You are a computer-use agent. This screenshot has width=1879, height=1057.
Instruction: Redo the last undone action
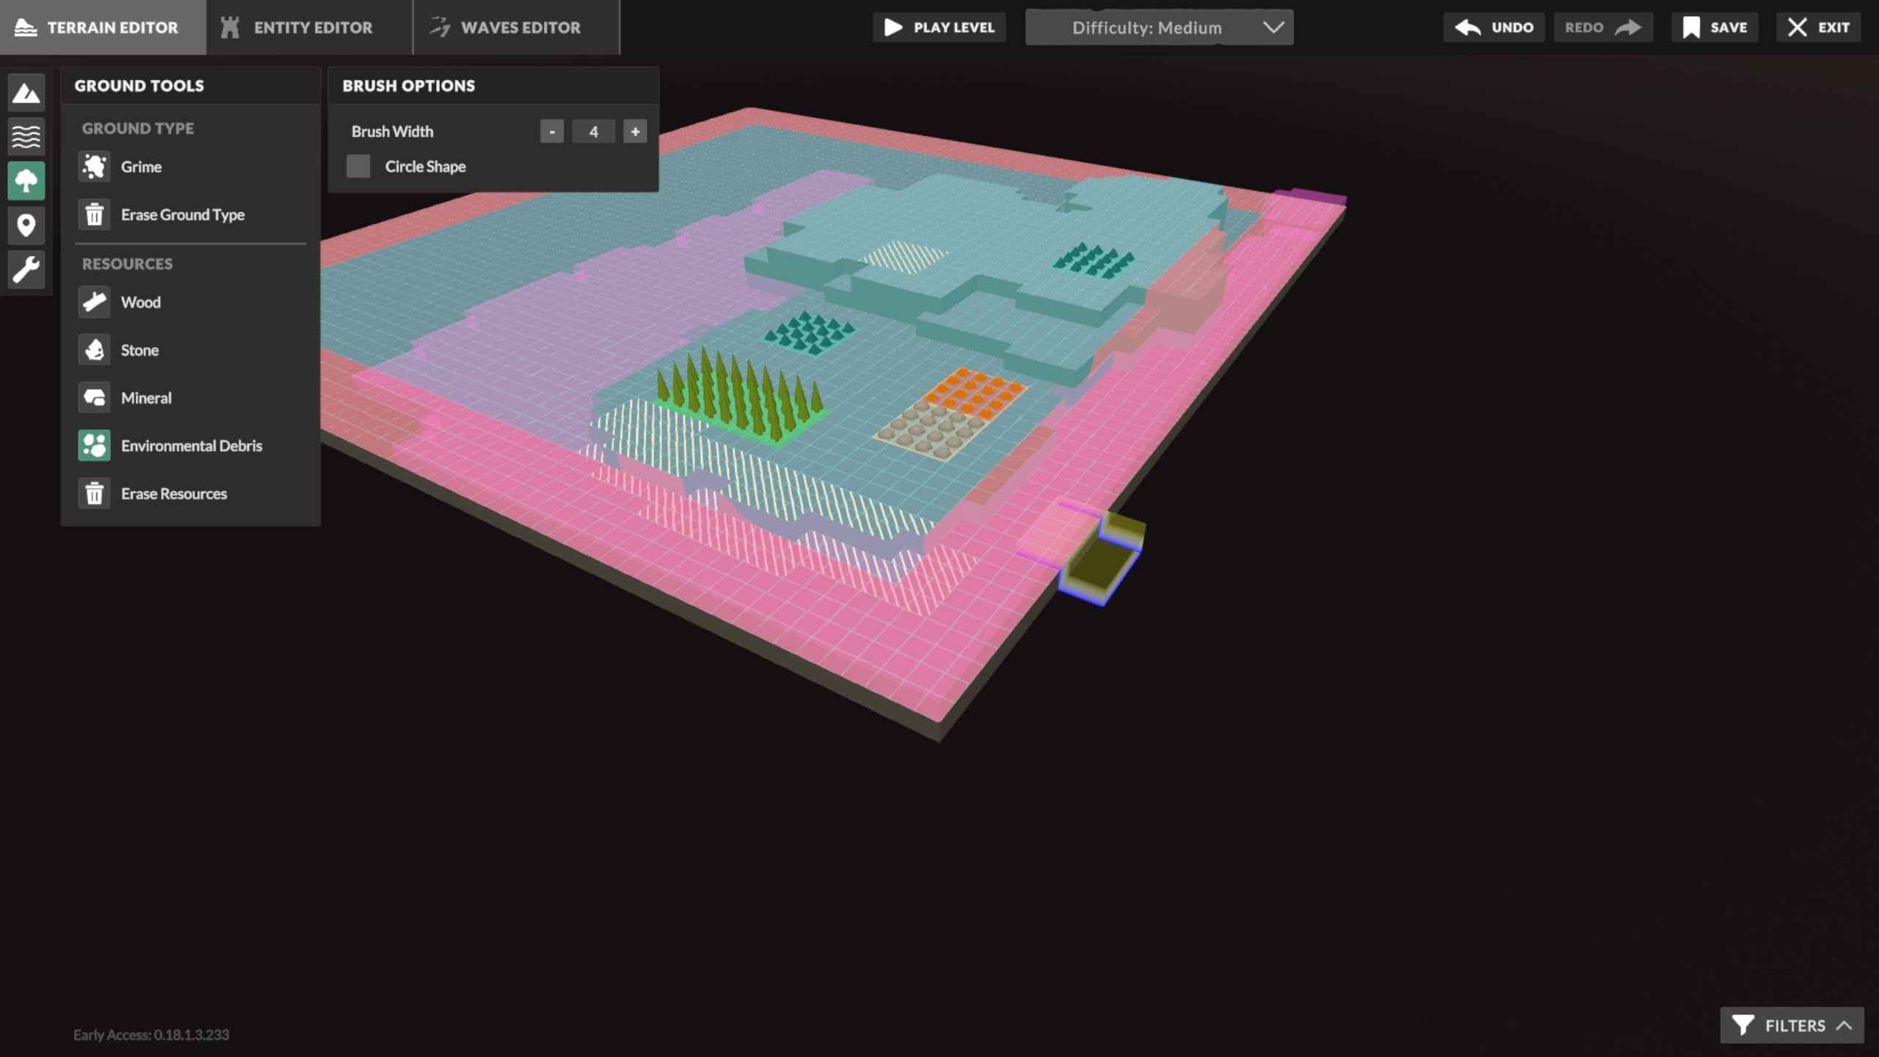(1603, 27)
